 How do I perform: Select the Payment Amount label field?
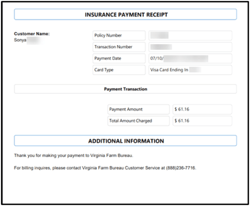(x=138, y=109)
